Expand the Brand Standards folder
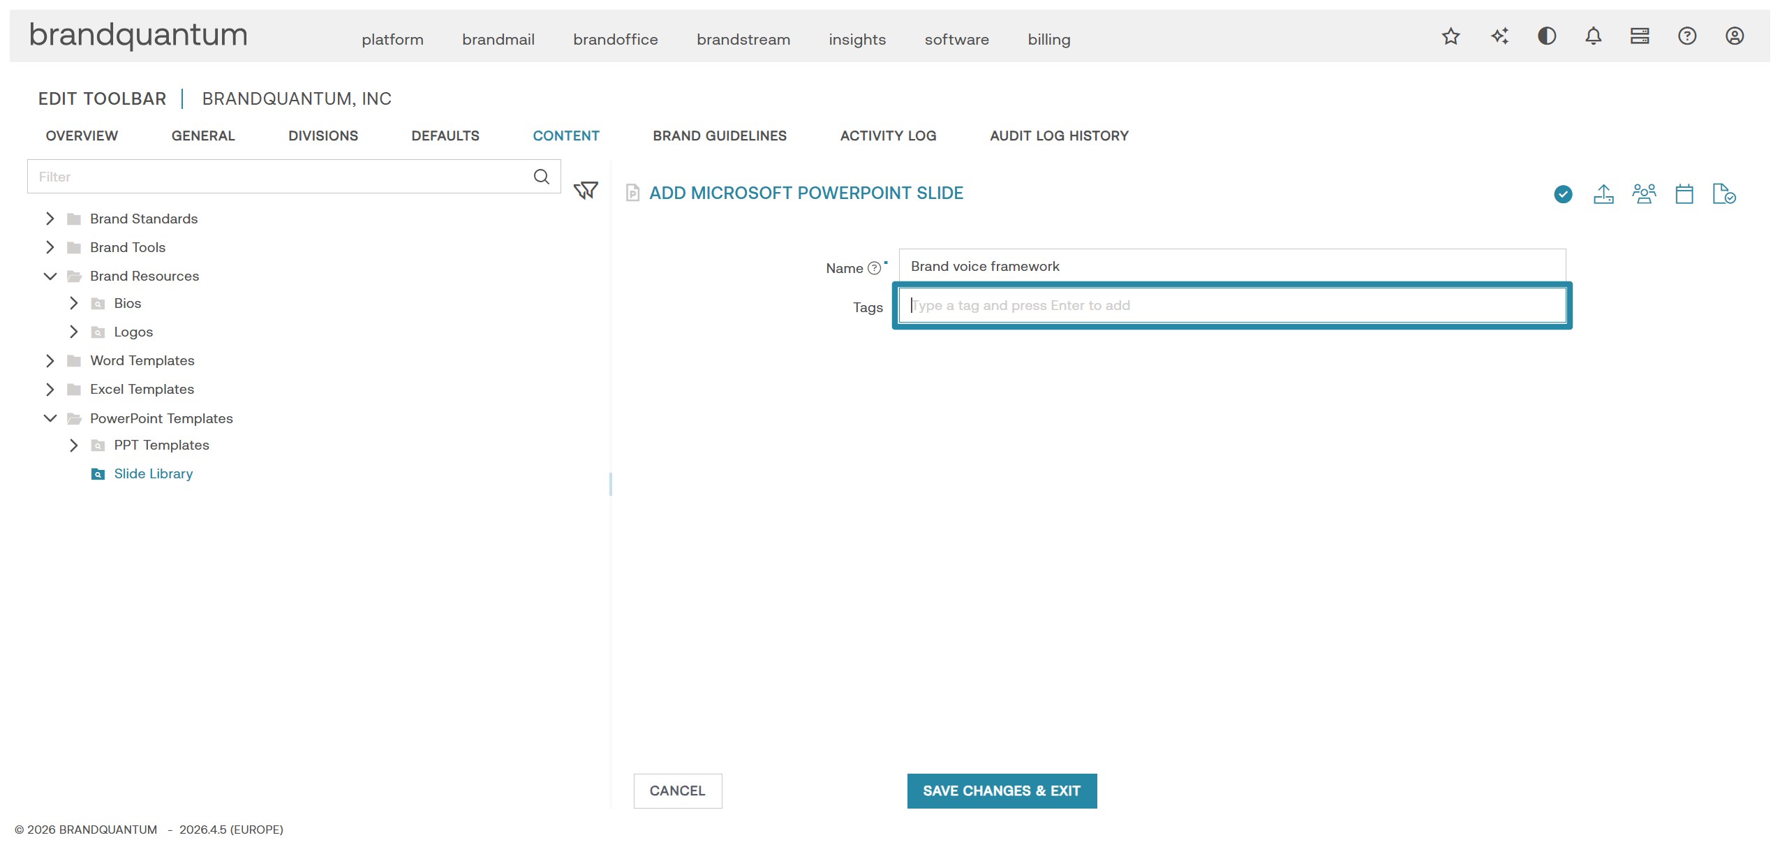The image size is (1780, 847). pos(50,219)
